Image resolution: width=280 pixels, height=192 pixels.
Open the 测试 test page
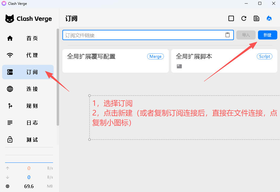tap(28, 140)
